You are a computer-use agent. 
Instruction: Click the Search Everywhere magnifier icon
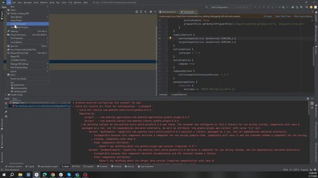coord(307,7)
